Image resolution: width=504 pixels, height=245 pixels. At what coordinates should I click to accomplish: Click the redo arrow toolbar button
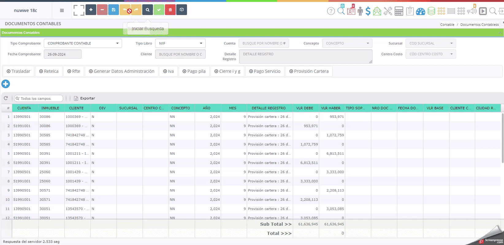(136, 10)
